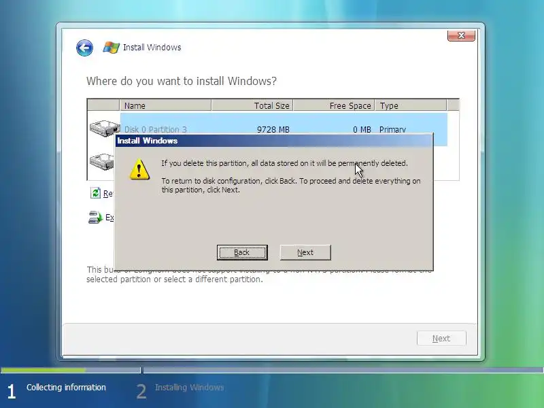Click the Primary type cell
The height and width of the screenshot is (408, 544).
(x=392, y=129)
